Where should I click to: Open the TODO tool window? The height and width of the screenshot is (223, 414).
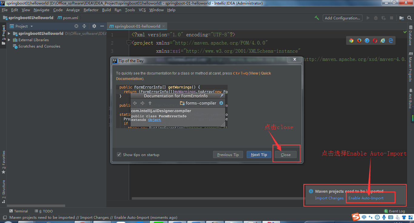coord(43,211)
